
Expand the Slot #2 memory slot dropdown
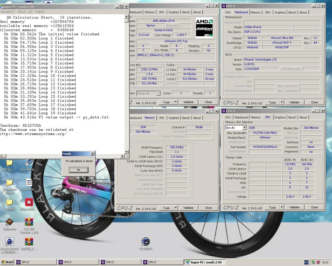click(244, 128)
